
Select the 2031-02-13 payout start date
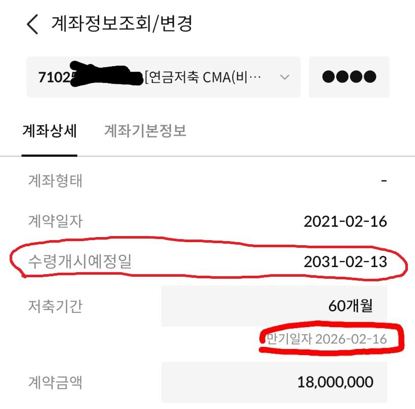pyautogui.click(x=345, y=261)
